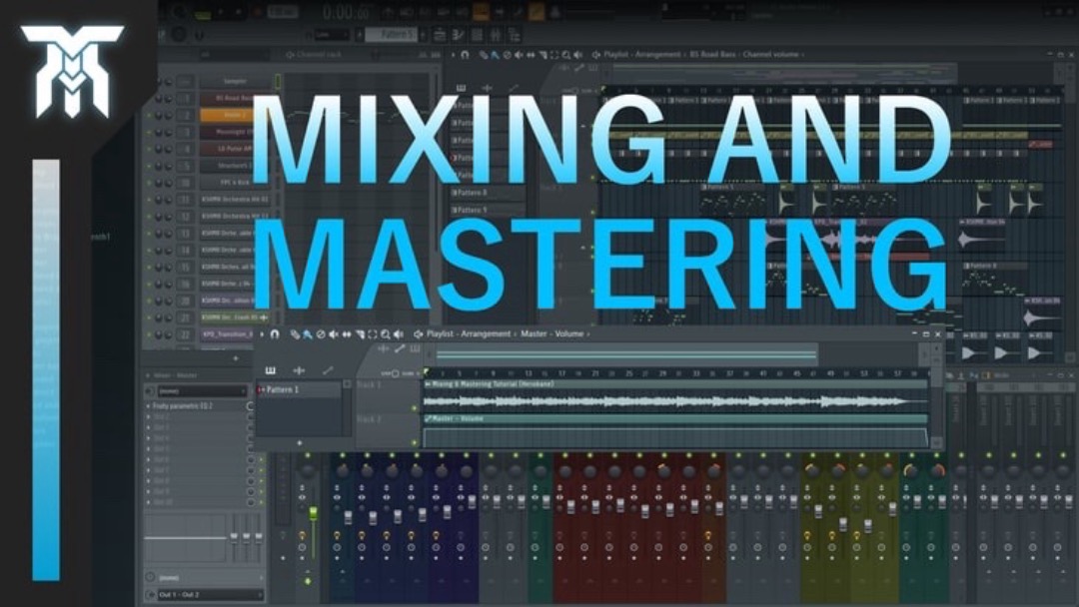The width and height of the screenshot is (1079, 607).
Task: Click the Sampler channel button in channel rack
Action: 236,82
